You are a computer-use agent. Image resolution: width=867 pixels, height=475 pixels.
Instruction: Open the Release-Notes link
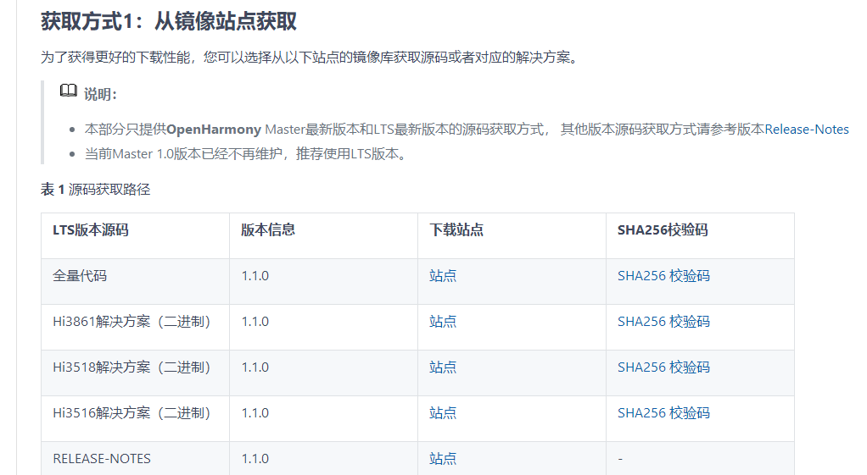tap(807, 129)
